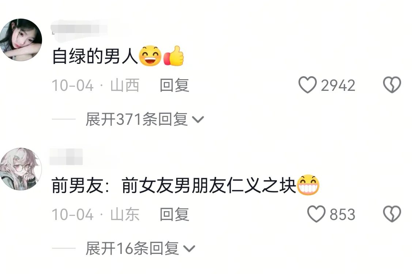Tap the grinning teeth emoji after 仁义之块
Screen dimensions: 412x274
click(x=308, y=185)
